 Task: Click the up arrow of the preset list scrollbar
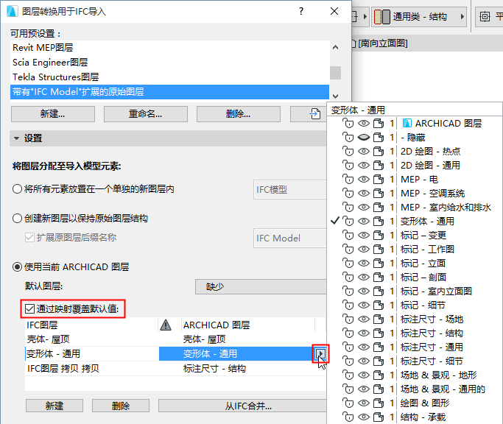point(336,47)
